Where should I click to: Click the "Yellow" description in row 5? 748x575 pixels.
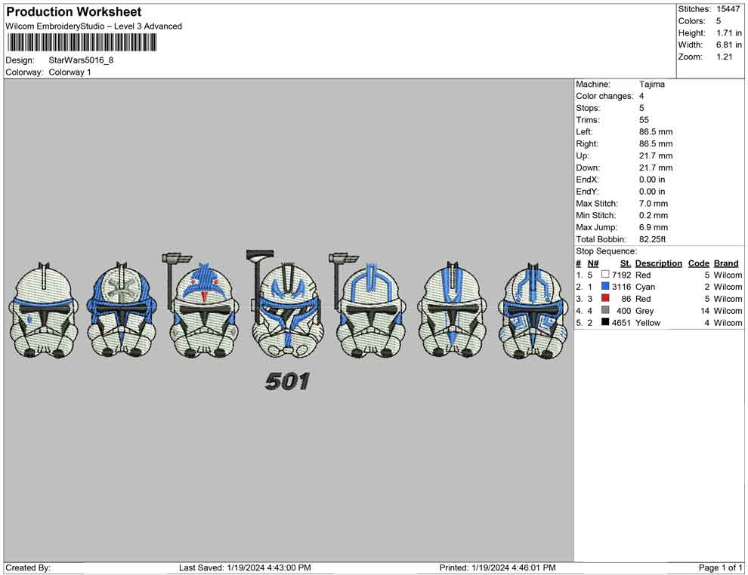(x=648, y=322)
